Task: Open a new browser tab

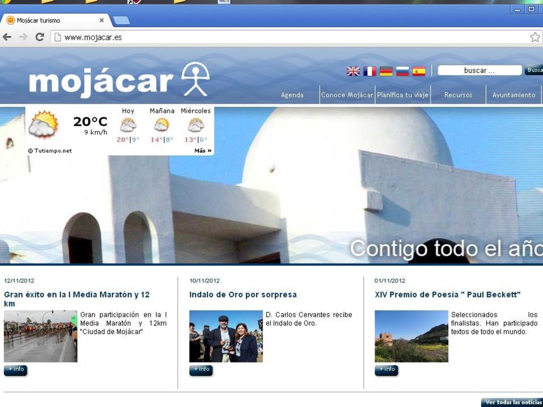Action: pyautogui.click(x=121, y=21)
